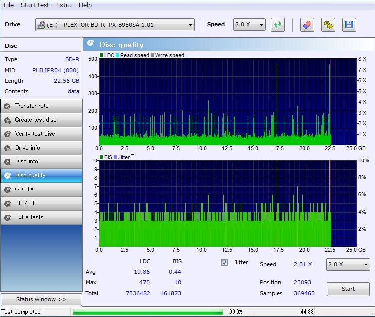Image resolution: width=375 pixels, height=317 pixels.
Task: Click the BIS max value 10
Action: click(x=178, y=282)
